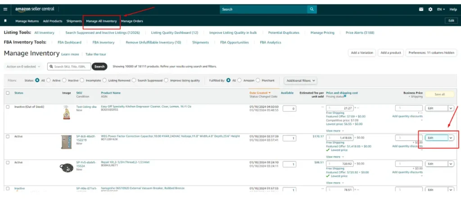Expand View more under price 1,418.05

[x=334, y=157]
